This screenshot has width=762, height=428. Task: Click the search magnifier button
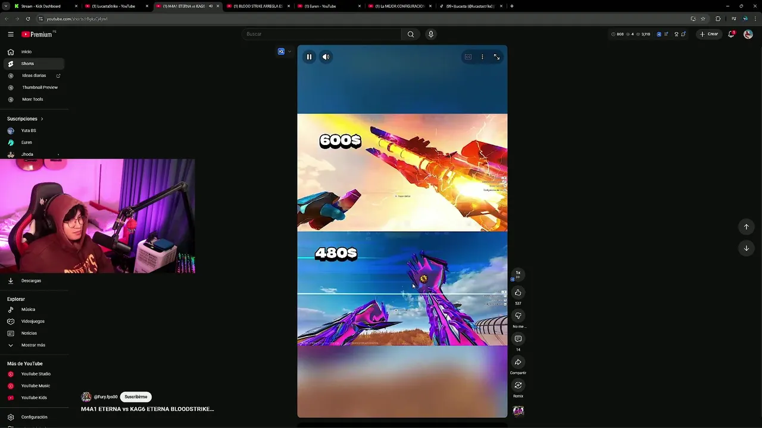(x=411, y=34)
